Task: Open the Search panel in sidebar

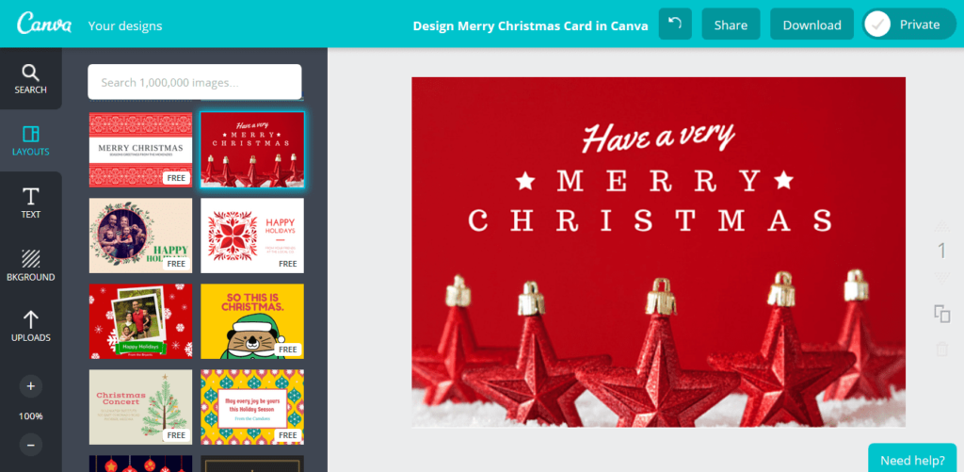Action: coord(30,79)
